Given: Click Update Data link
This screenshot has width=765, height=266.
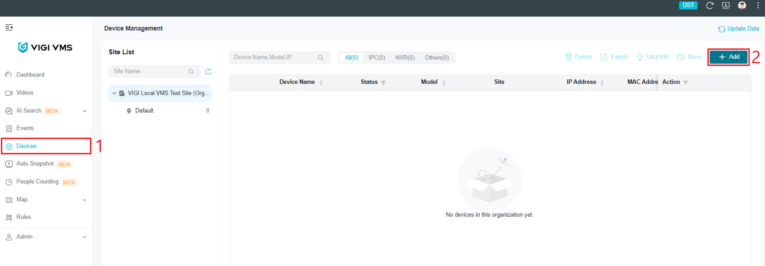Looking at the screenshot, I should [x=739, y=29].
